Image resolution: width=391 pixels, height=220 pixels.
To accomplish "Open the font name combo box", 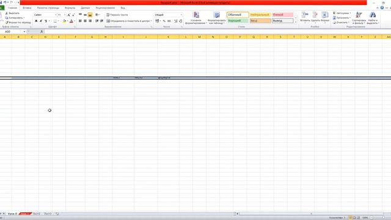I will 45,15.
